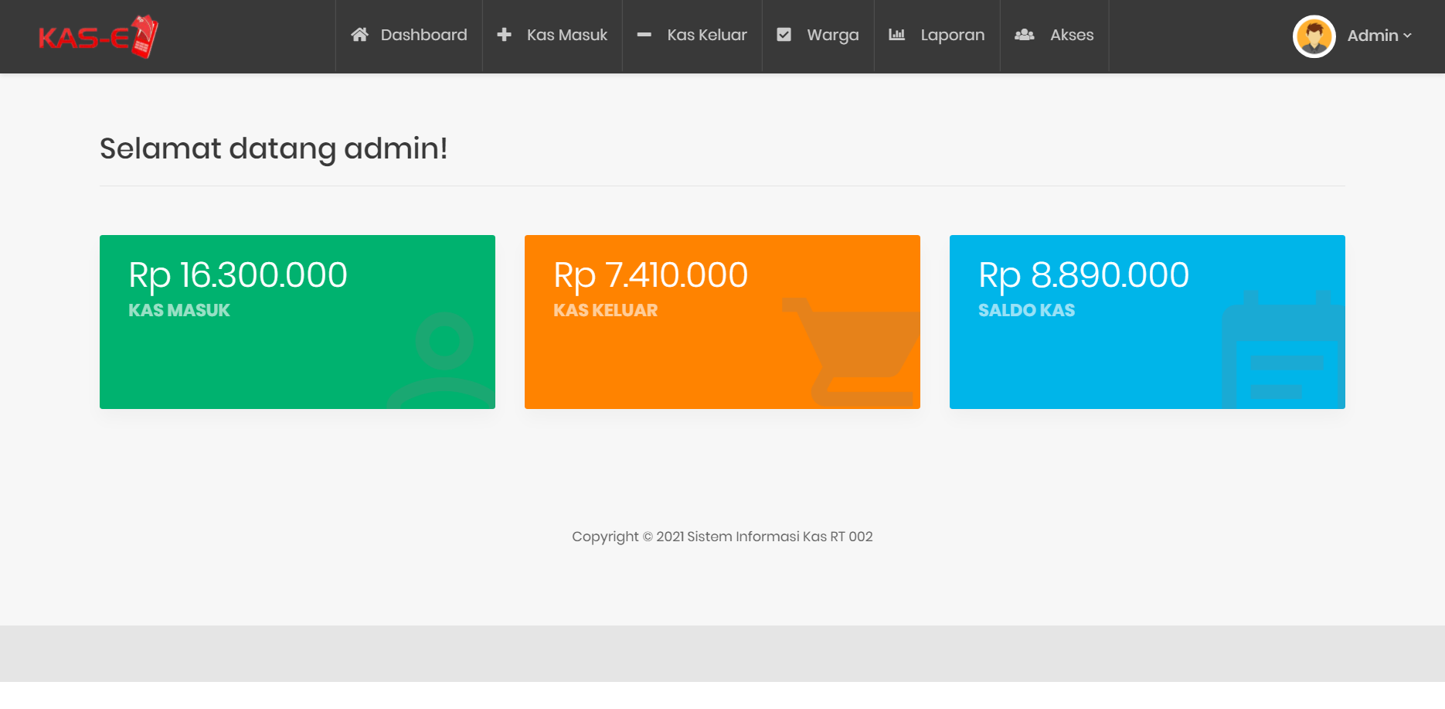The height and width of the screenshot is (709, 1445).
Task: Open the Laporan menu item
Action: [x=952, y=35]
